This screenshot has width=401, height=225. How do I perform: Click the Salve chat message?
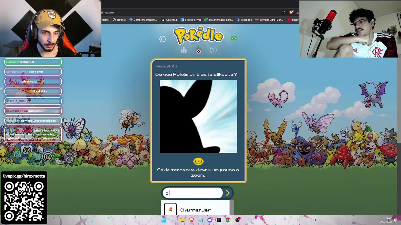[x=33, y=72]
